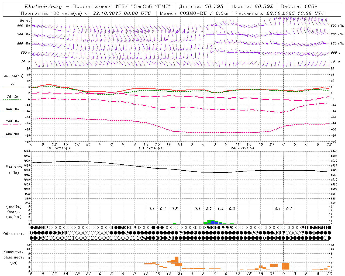Click the '1.4' precipitation amount value
Viewport: 345px width, 276px height.
pyautogui.click(x=220, y=209)
